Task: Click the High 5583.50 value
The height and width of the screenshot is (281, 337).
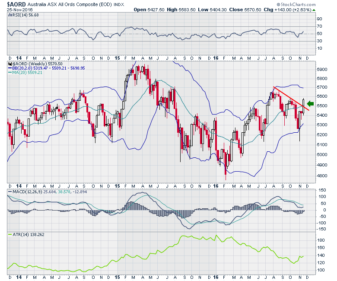Action: coord(181,10)
